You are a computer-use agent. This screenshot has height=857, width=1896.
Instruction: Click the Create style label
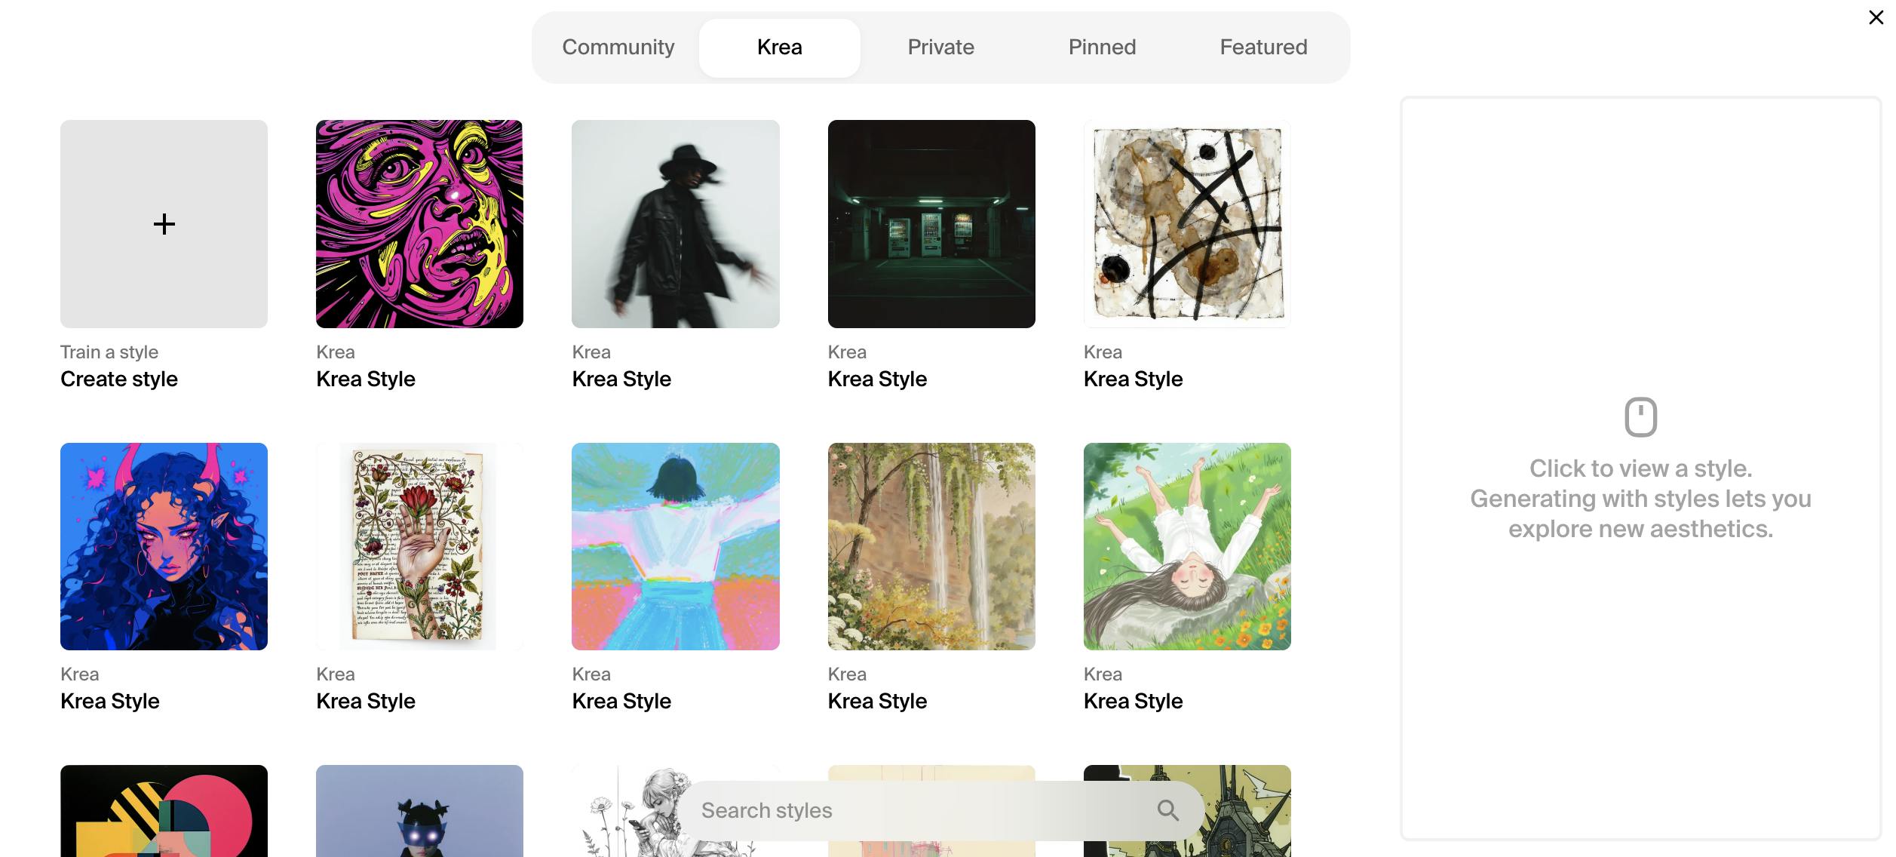(119, 379)
